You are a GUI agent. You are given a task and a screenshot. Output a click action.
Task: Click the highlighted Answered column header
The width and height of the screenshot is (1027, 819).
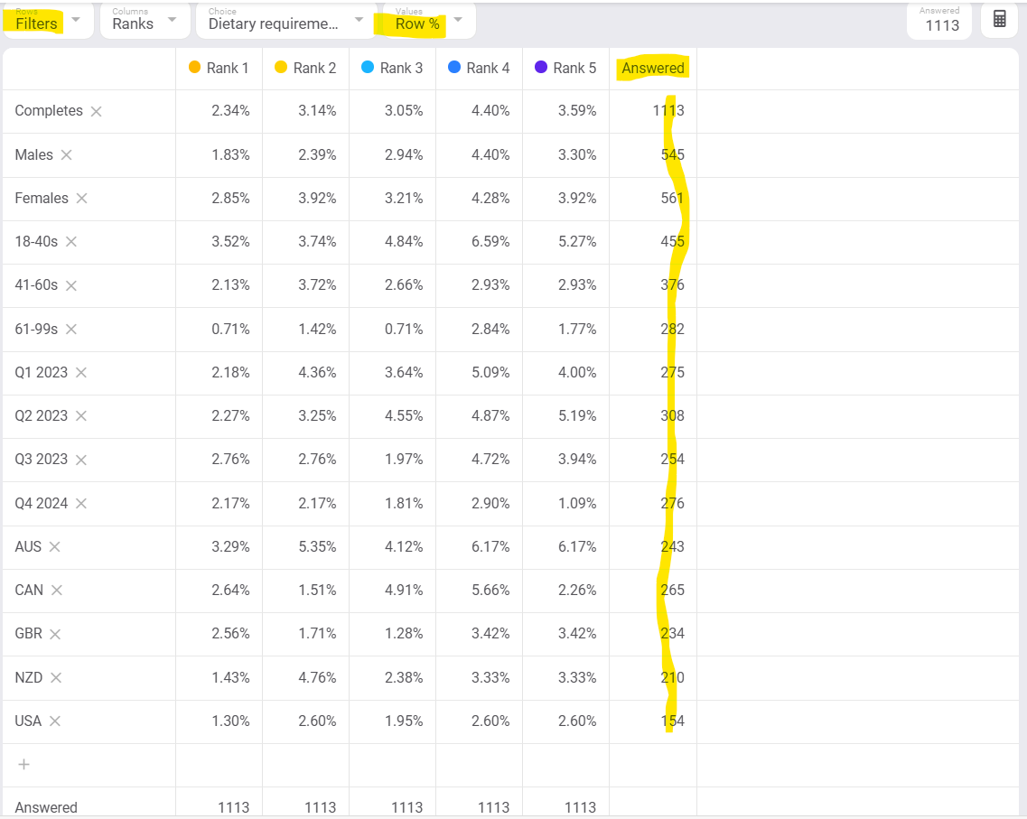651,67
